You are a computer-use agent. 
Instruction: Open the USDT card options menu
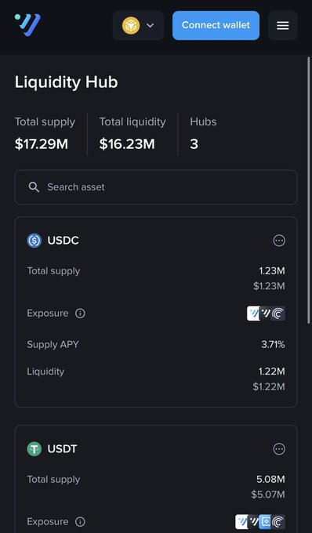[x=279, y=449]
